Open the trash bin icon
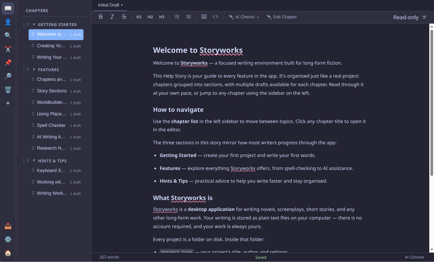Image resolution: width=434 pixels, height=262 pixels. pos(8,90)
